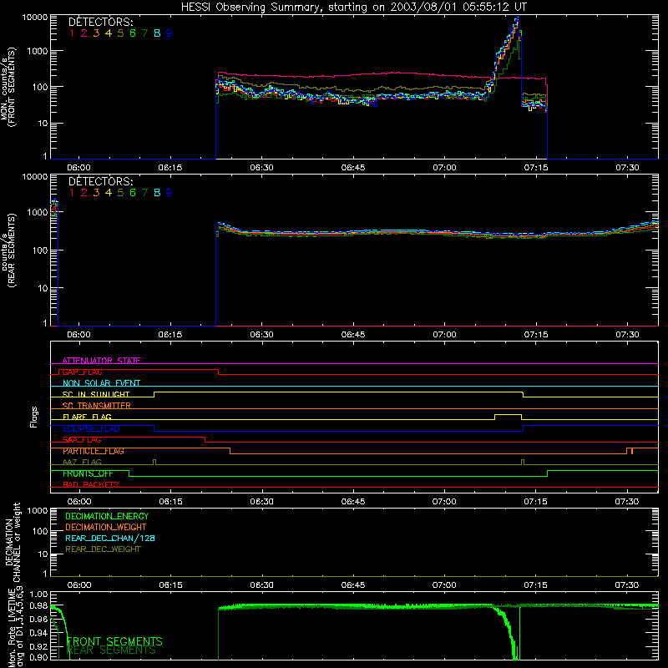Click the PARTICLE_FLAG label
This screenshot has width=668, height=668.
pyautogui.click(x=94, y=451)
